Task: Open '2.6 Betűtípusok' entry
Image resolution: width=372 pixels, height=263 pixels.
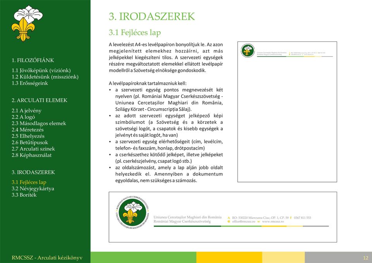Action: tap(30, 143)
